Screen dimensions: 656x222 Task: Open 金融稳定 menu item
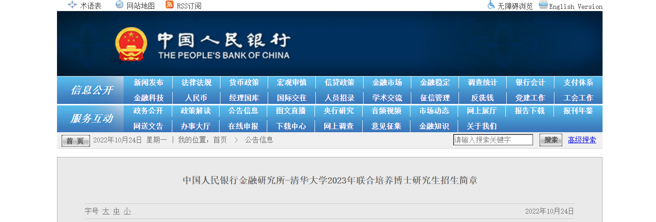[x=435, y=83]
